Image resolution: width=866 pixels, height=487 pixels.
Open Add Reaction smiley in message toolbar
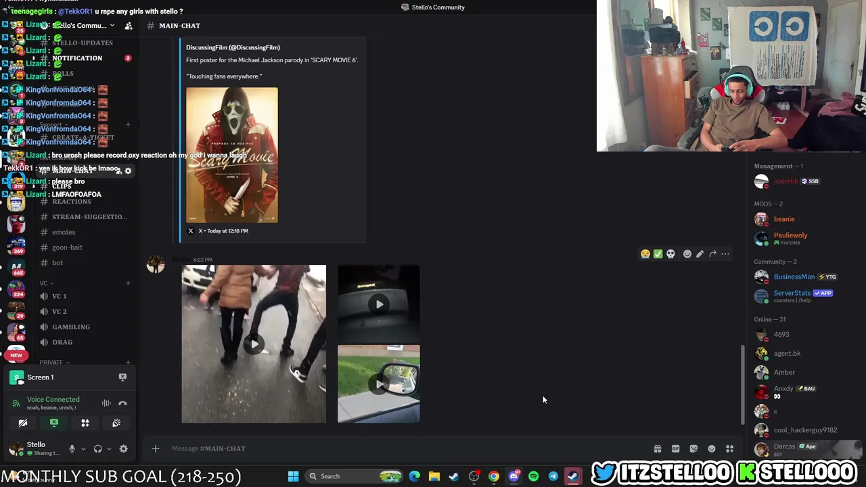click(x=687, y=254)
